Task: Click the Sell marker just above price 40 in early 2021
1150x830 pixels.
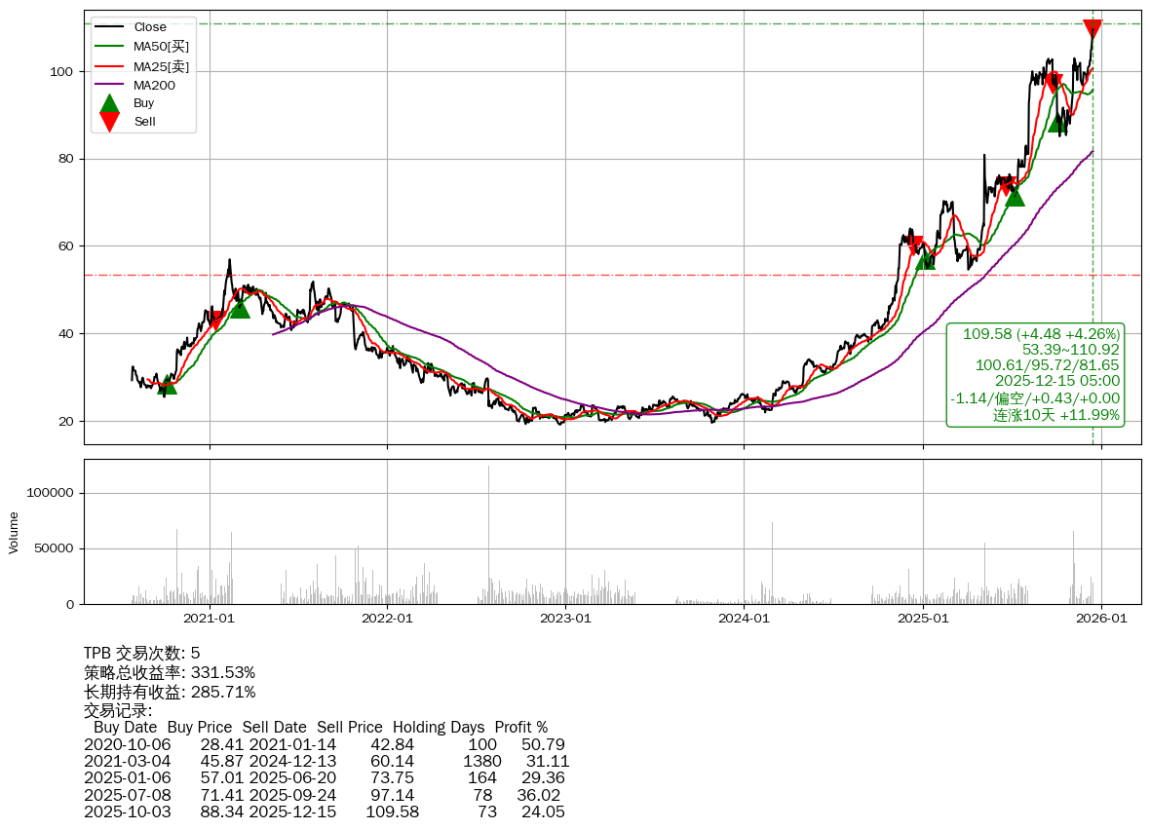Action: point(216,320)
